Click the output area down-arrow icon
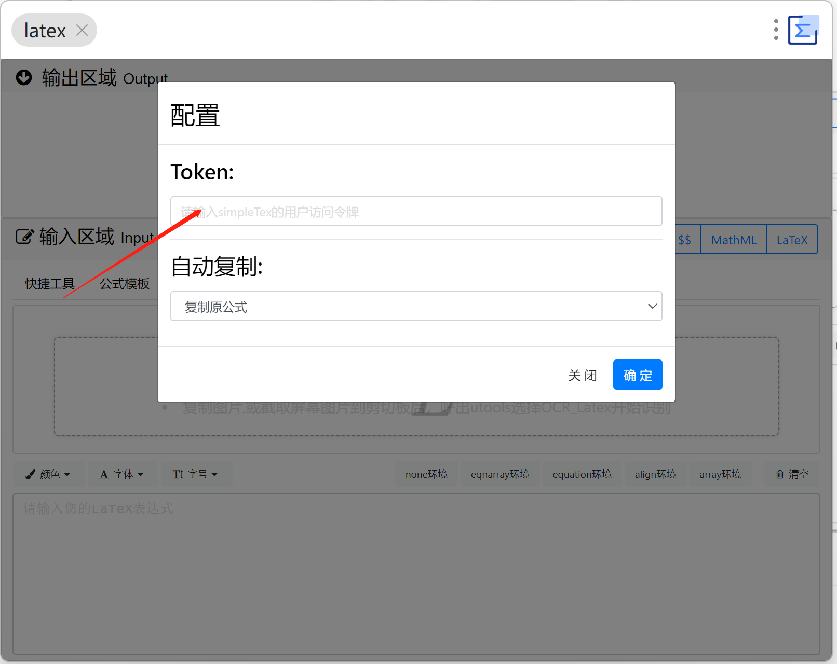Viewport: 837px width, 664px height. (x=24, y=77)
